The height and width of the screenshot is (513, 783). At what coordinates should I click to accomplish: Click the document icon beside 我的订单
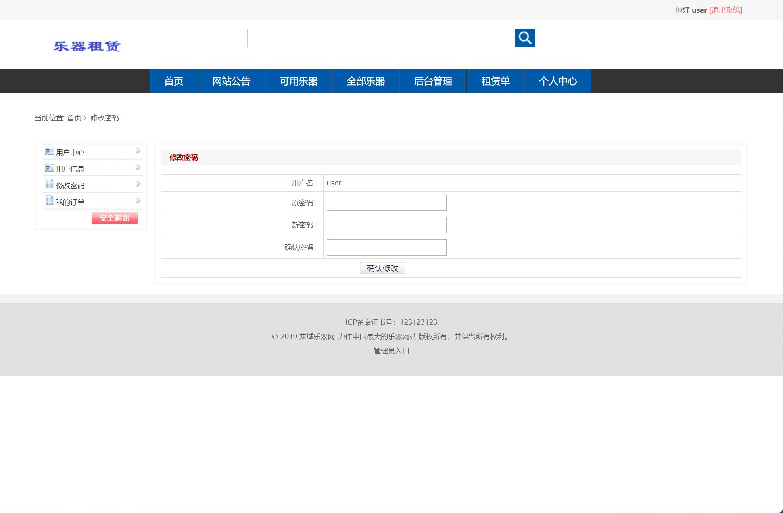point(49,200)
